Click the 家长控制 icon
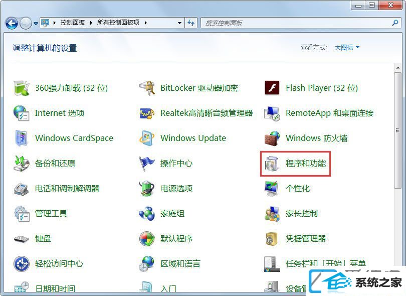This screenshot has height=296, width=406. tap(272, 214)
